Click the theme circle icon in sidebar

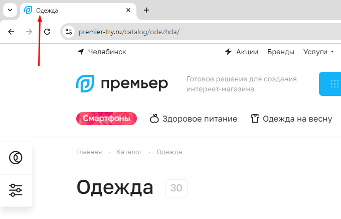point(16,158)
